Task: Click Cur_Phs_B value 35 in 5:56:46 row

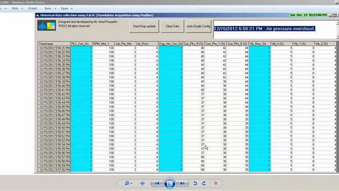Action: [x=238, y=111]
